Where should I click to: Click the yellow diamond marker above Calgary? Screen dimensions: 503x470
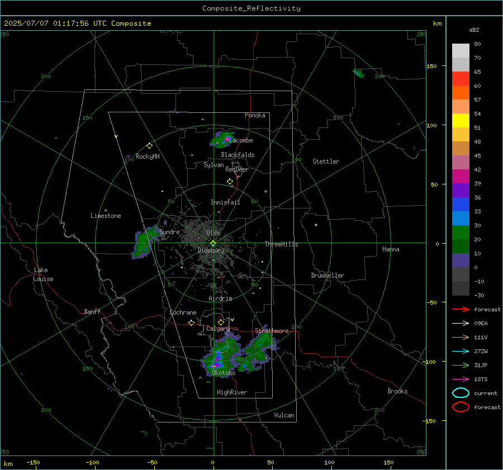tap(221, 322)
